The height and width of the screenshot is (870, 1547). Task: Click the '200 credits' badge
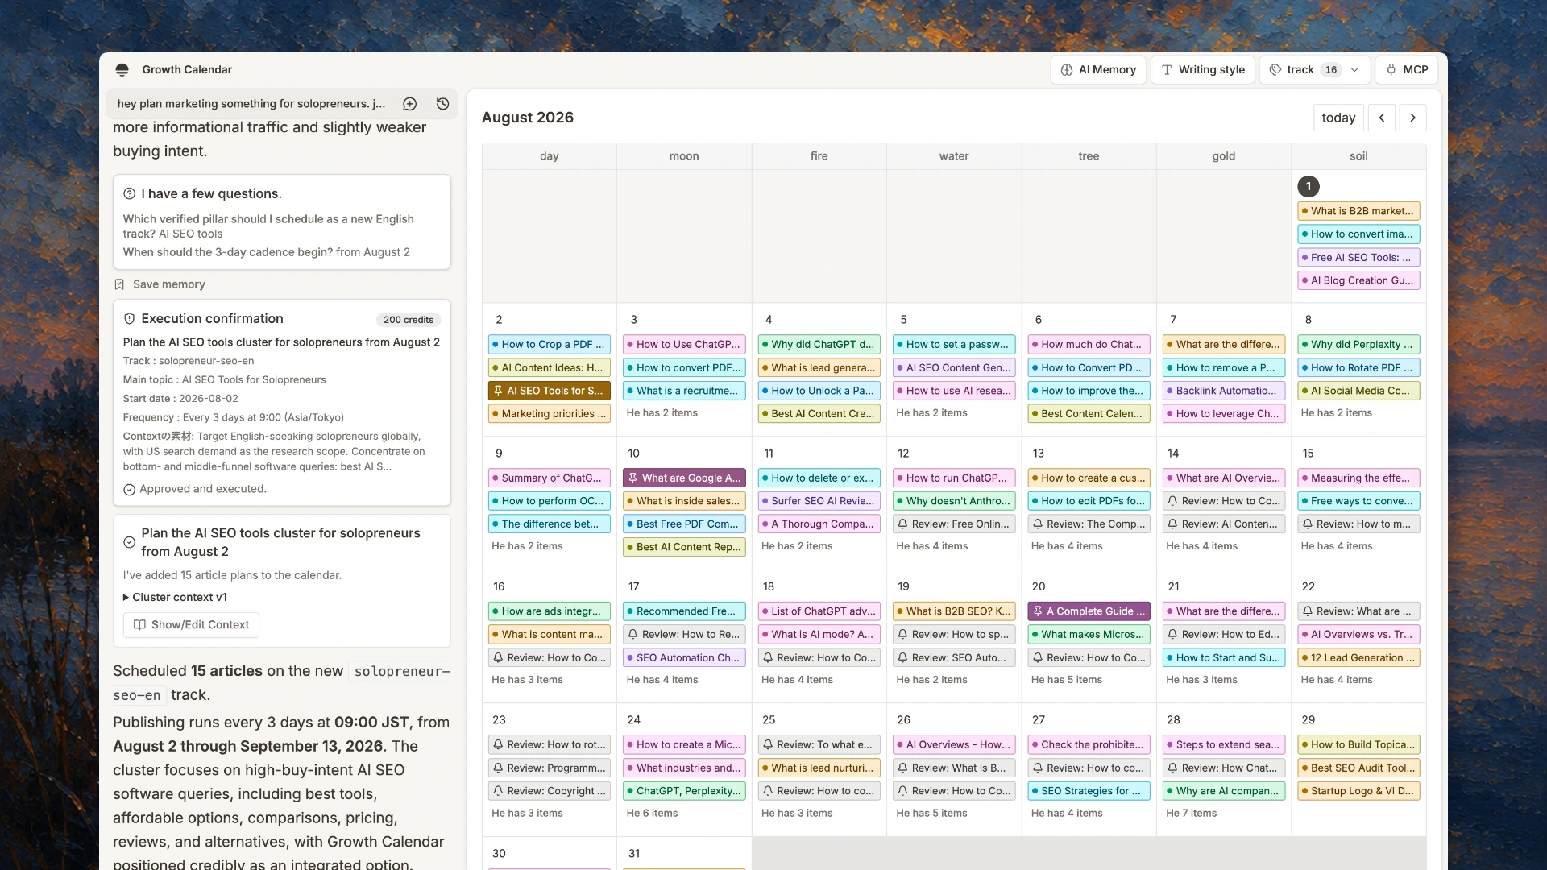[x=409, y=320]
